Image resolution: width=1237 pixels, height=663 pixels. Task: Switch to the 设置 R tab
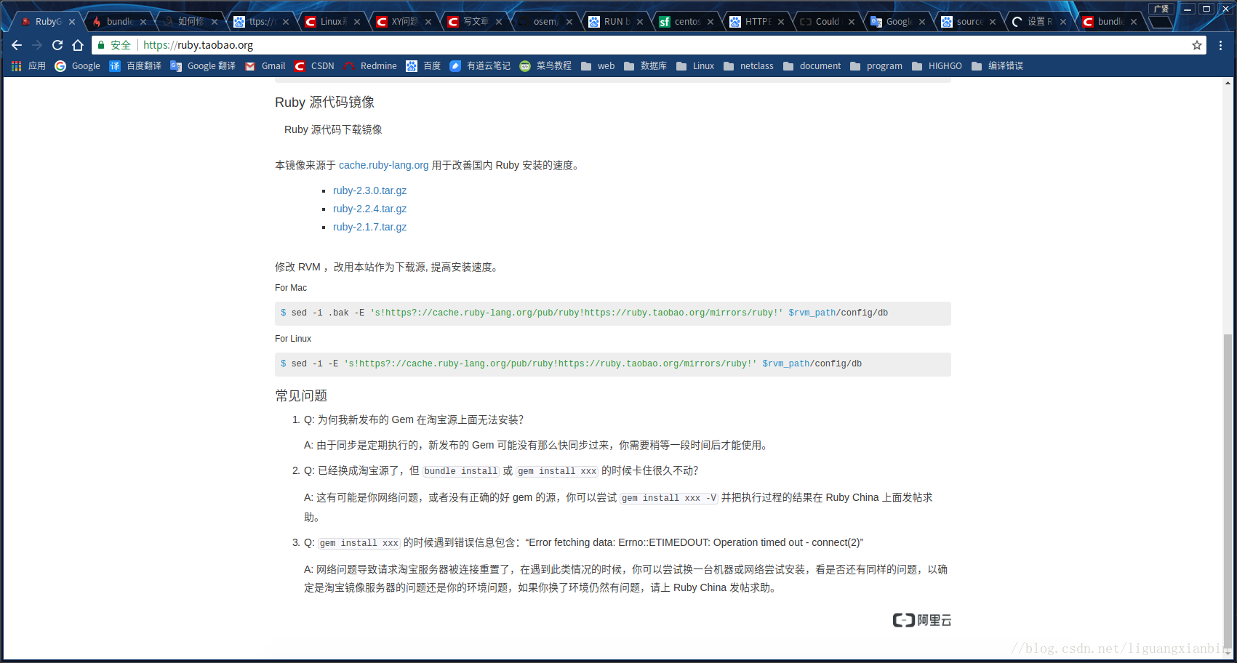pyautogui.click(x=1038, y=22)
